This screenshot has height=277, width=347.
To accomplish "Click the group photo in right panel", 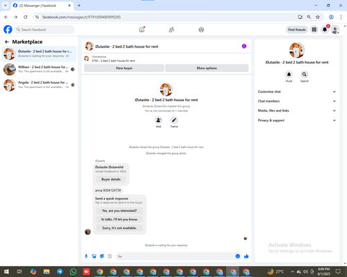I will pyautogui.click(x=297, y=51).
